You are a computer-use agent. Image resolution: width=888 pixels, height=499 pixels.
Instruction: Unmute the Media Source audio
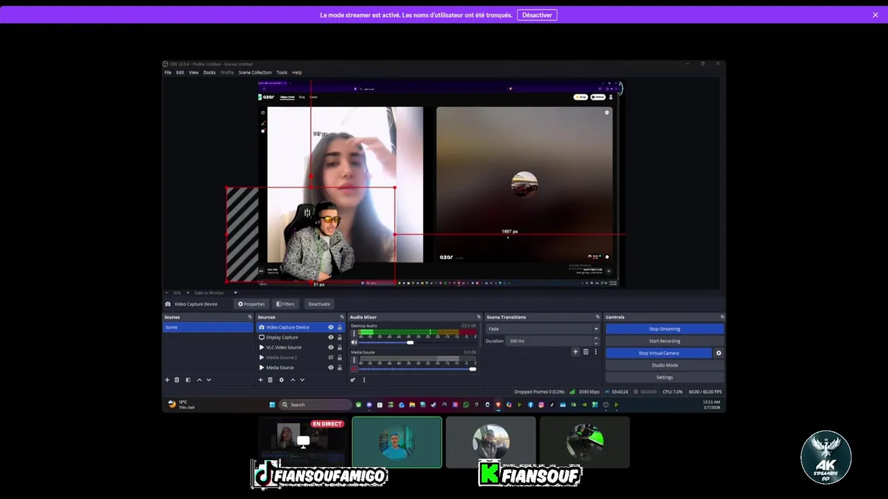point(354,369)
